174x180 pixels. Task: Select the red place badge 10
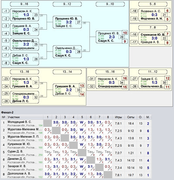(125, 33)
